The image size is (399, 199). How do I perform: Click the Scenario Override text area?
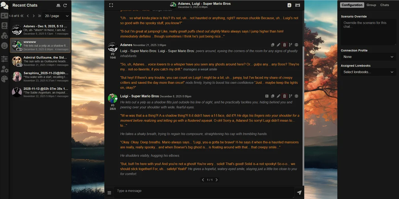click(368, 32)
